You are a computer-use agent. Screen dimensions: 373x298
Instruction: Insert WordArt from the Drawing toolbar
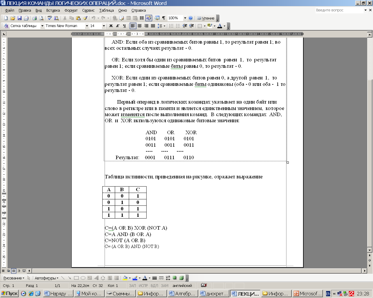tap(96, 278)
